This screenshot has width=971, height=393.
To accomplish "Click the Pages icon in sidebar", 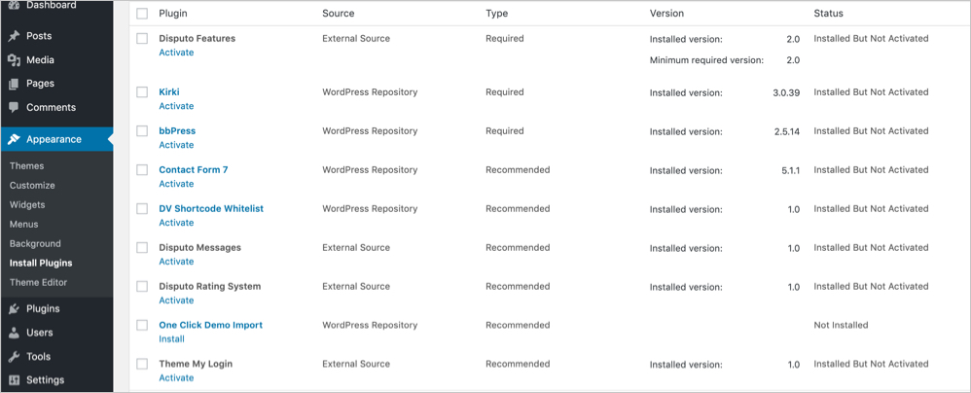I will (14, 84).
